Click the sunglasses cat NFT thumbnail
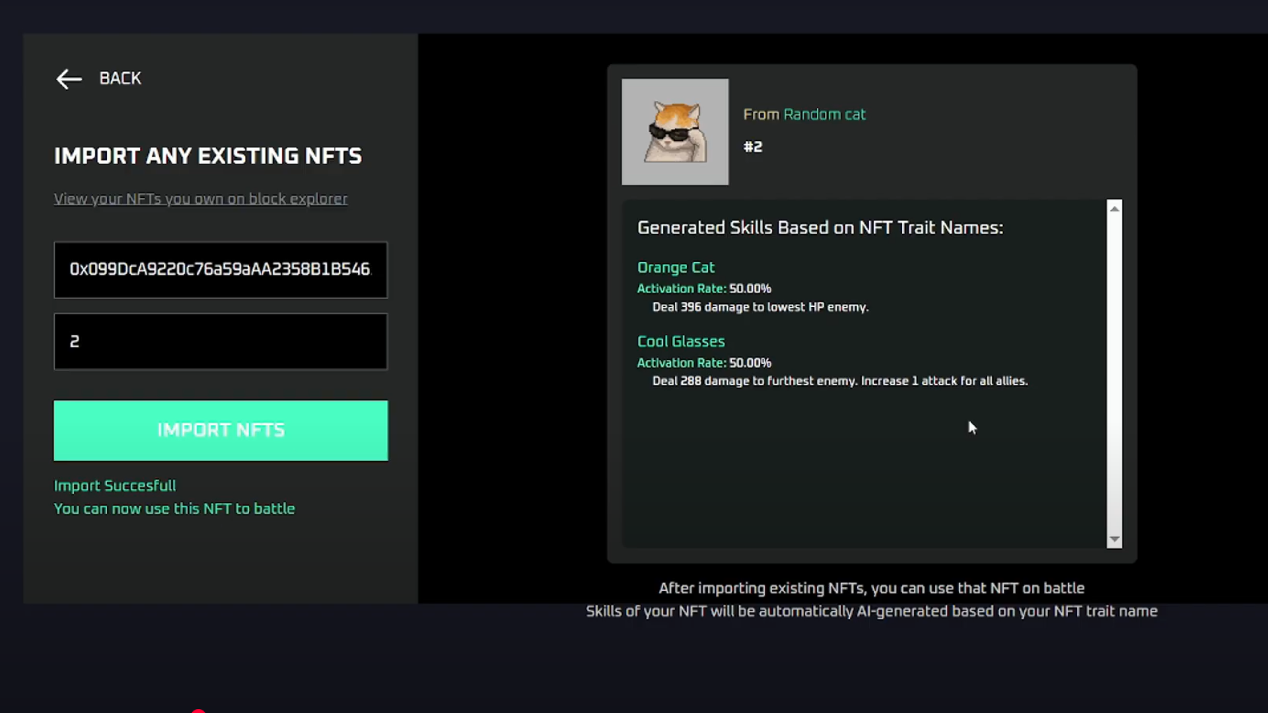The width and height of the screenshot is (1268, 713). click(x=675, y=132)
